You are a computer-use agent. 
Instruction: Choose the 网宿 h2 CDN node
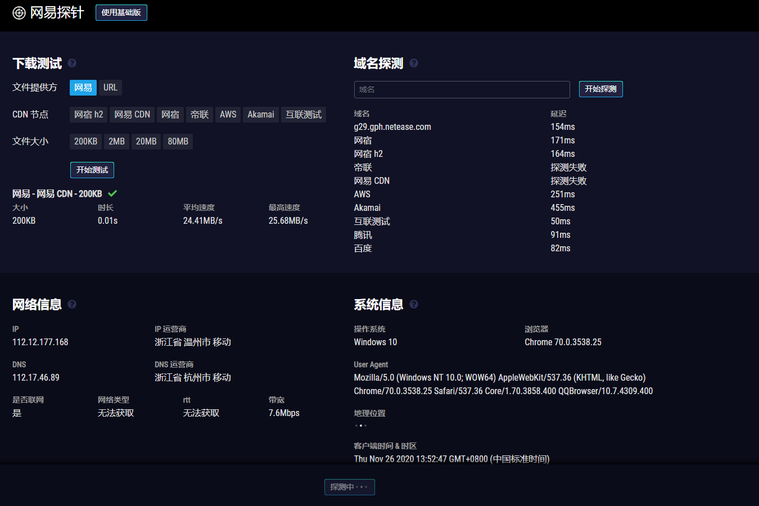point(89,115)
